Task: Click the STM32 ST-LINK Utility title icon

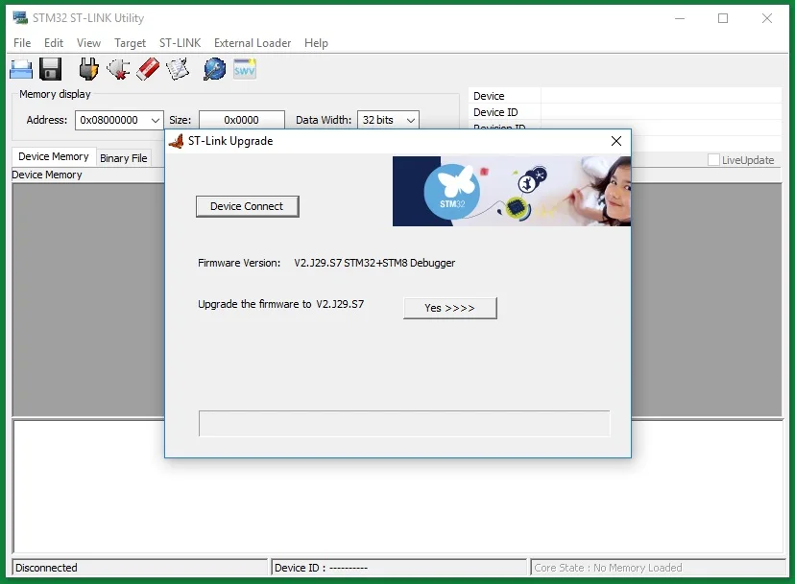Action: 20,17
